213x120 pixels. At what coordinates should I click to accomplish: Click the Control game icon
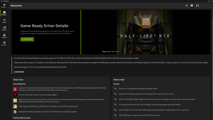[x=15, y=95]
